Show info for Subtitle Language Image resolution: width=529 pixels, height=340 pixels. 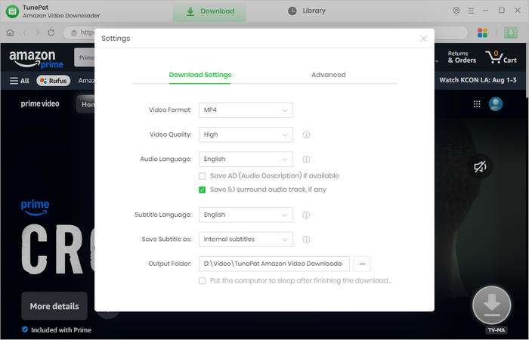pos(306,215)
